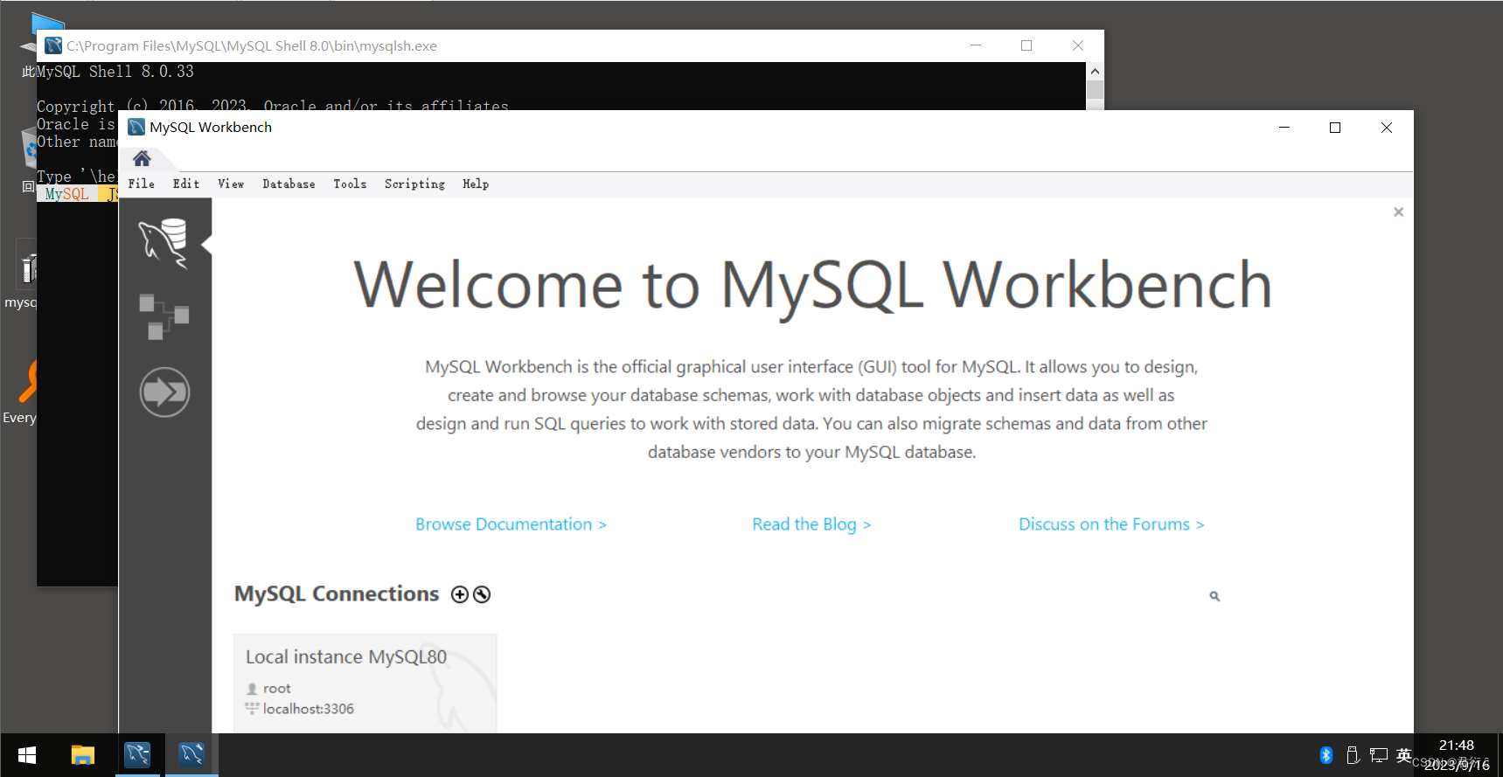The height and width of the screenshot is (777, 1503).
Task: Toggle the 英 input method indicator
Action: point(1404,755)
